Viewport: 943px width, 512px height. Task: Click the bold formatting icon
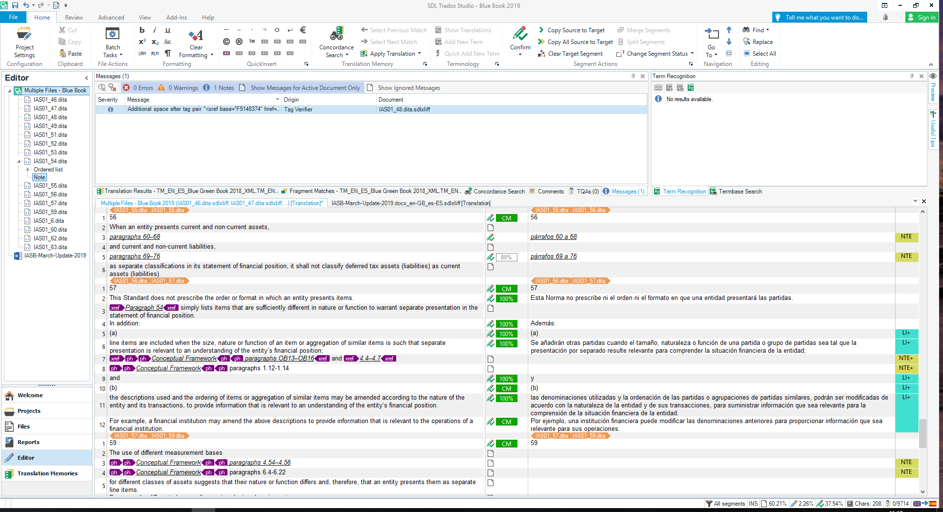point(142,30)
